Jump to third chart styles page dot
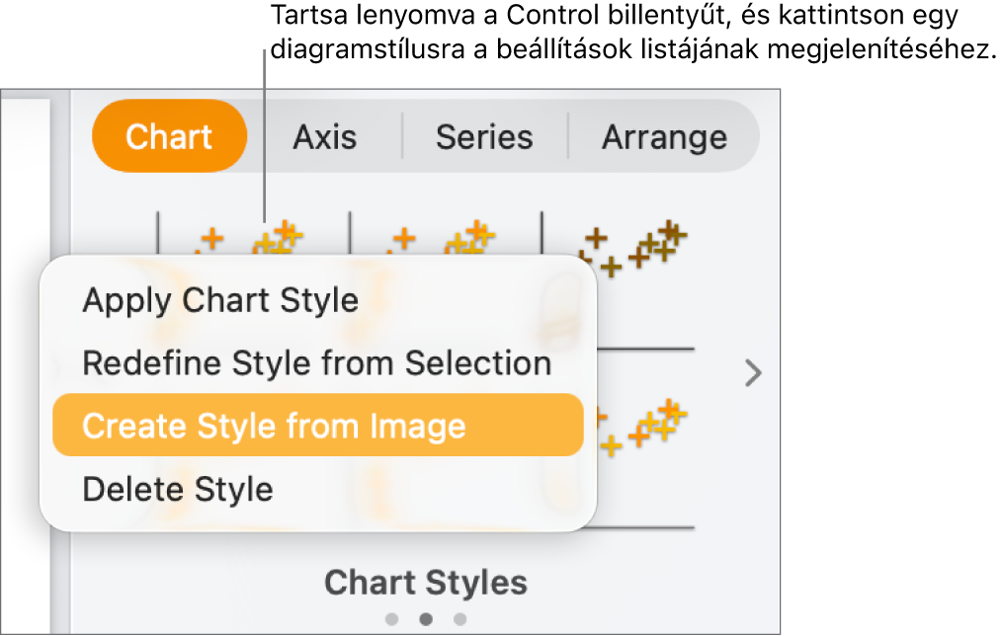 pos(459,619)
